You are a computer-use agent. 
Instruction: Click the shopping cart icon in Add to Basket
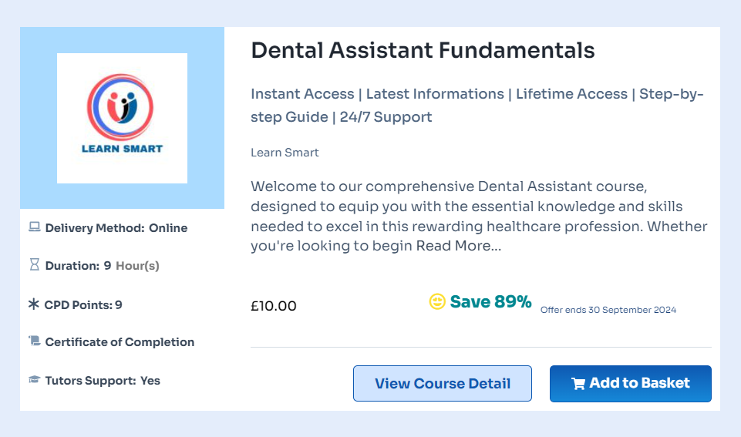[x=578, y=384]
